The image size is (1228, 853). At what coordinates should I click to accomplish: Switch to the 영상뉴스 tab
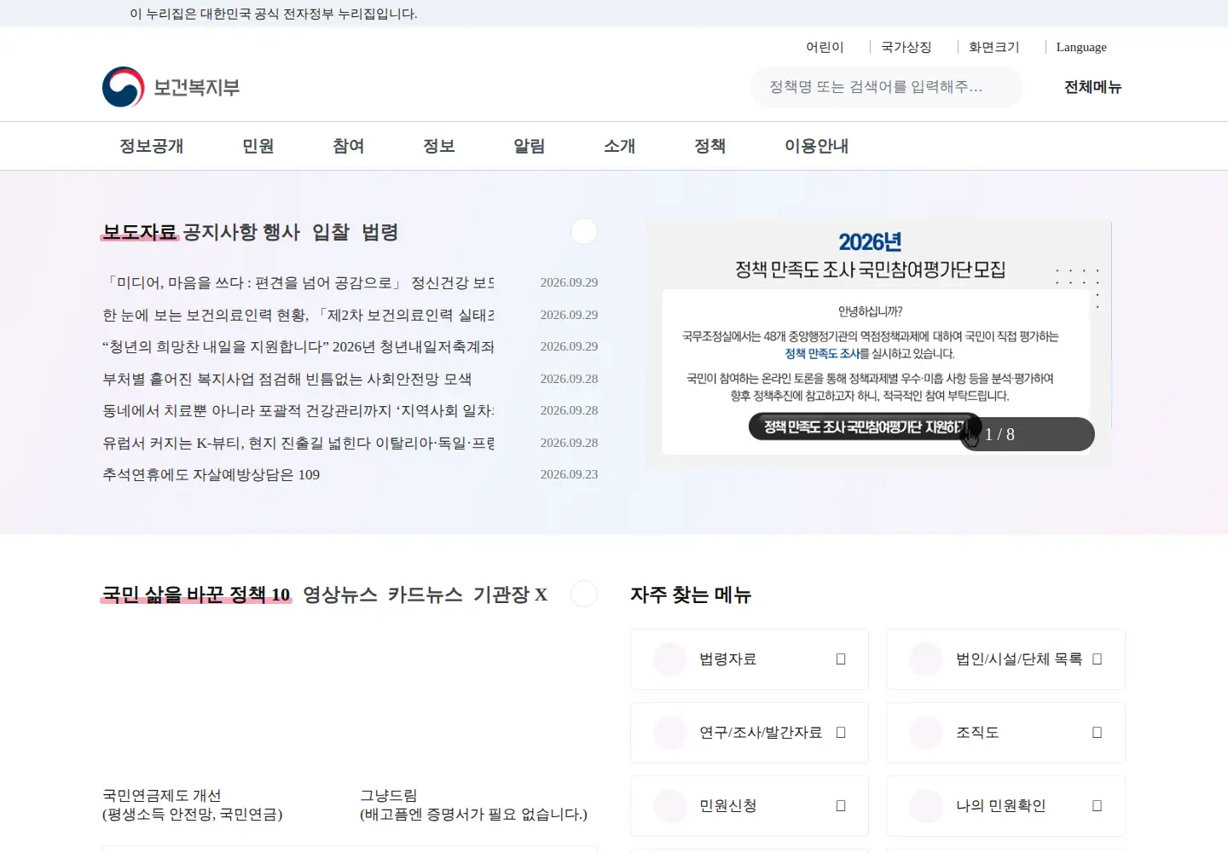340,595
